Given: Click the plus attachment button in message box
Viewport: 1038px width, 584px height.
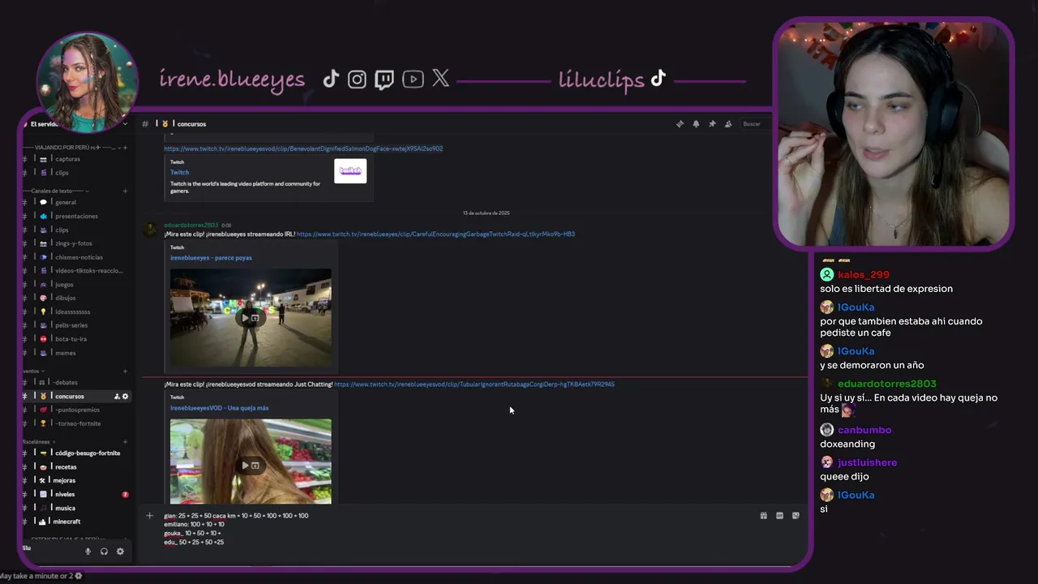Looking at the screenshot, I should point(149,516).
